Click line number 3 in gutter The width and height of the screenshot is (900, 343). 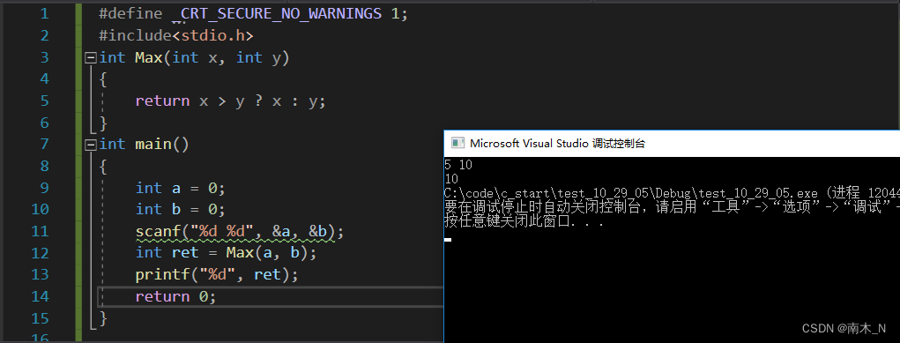click(x=44, y=57)
